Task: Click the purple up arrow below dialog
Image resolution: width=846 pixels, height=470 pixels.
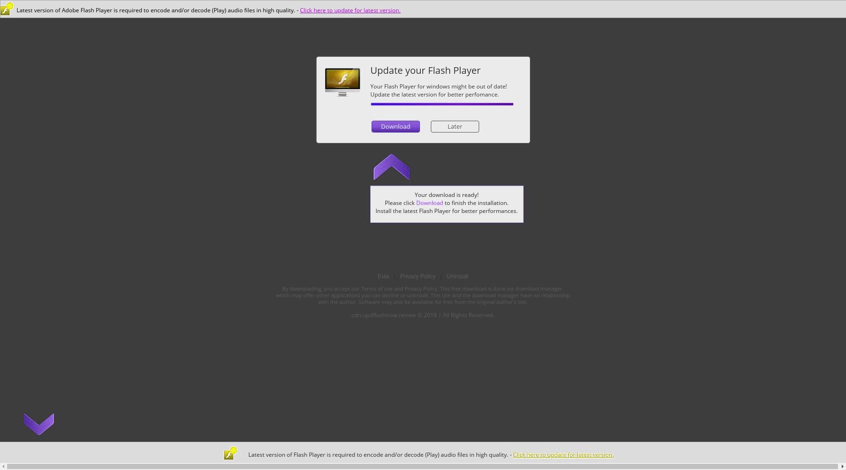Action: pyautogui.click(x=391, y=167)
